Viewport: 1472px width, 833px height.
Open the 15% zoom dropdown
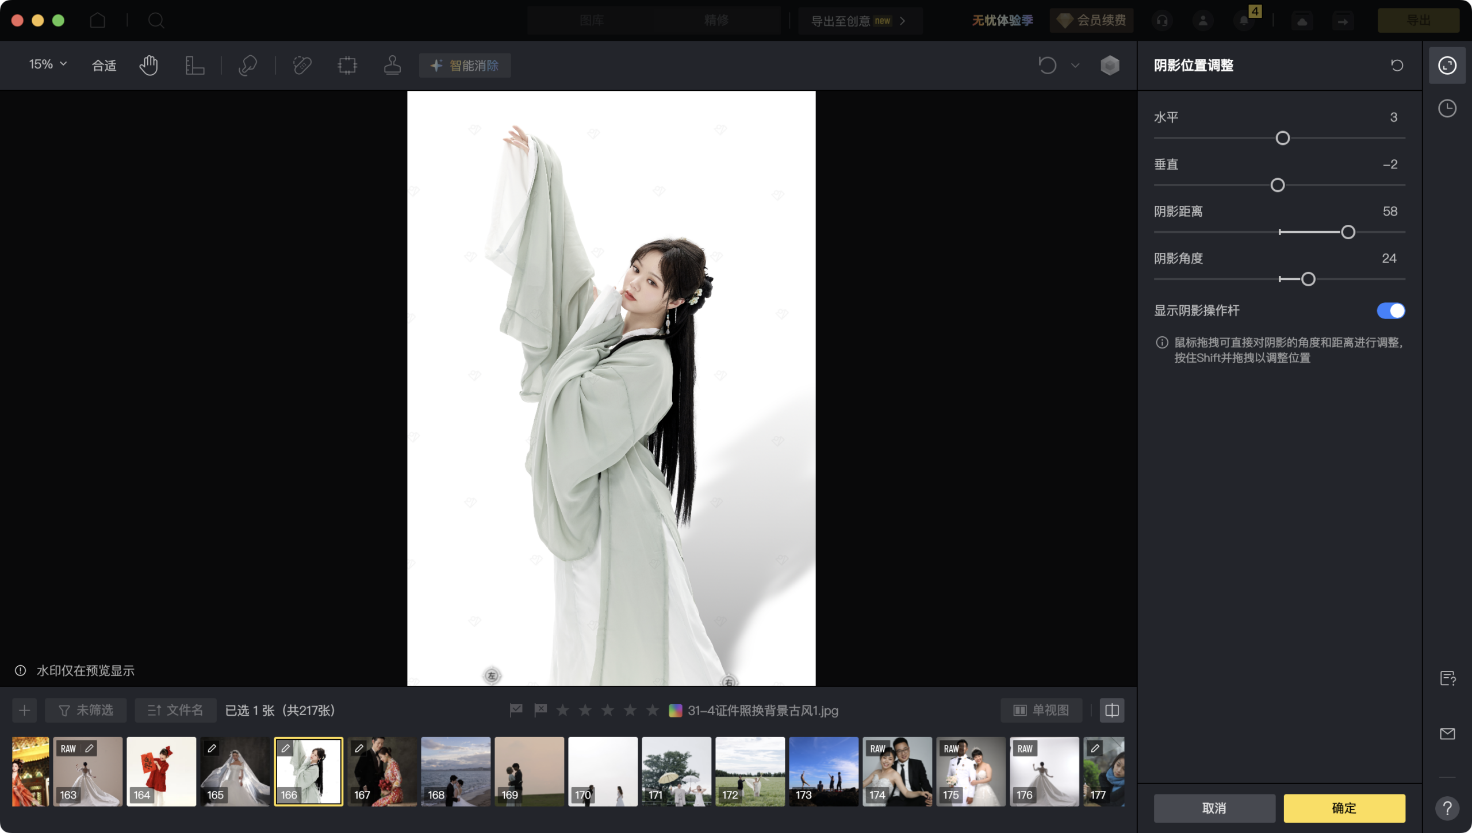pos(48,64)
